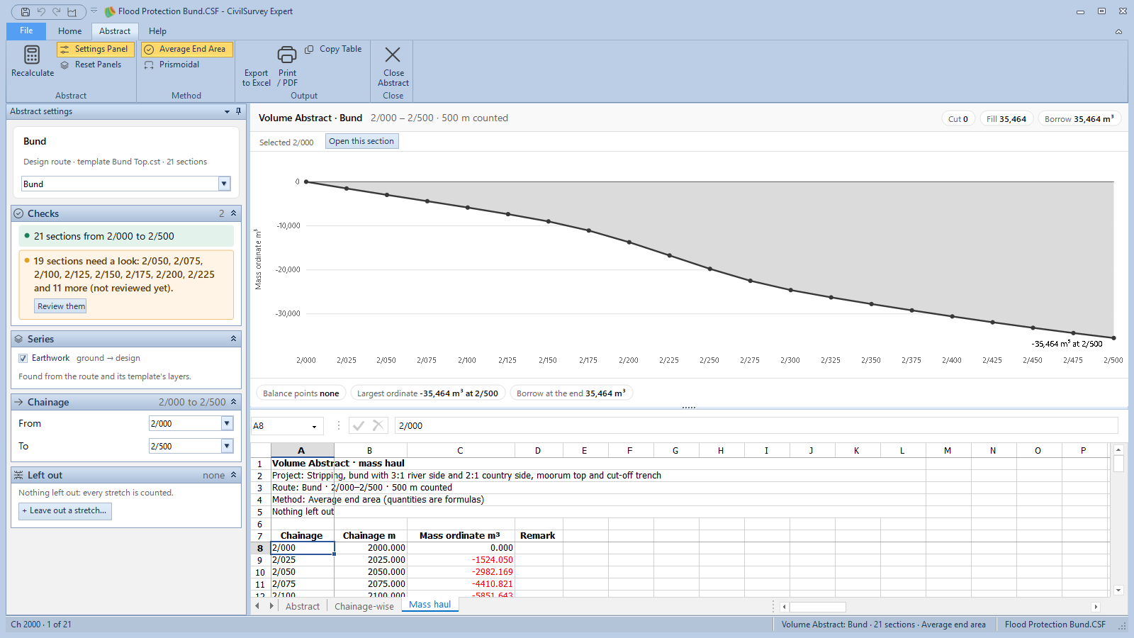The height and width of the screenshot is (638, 1134).
Task: Click the Review them button
Action: pos(61,306)
